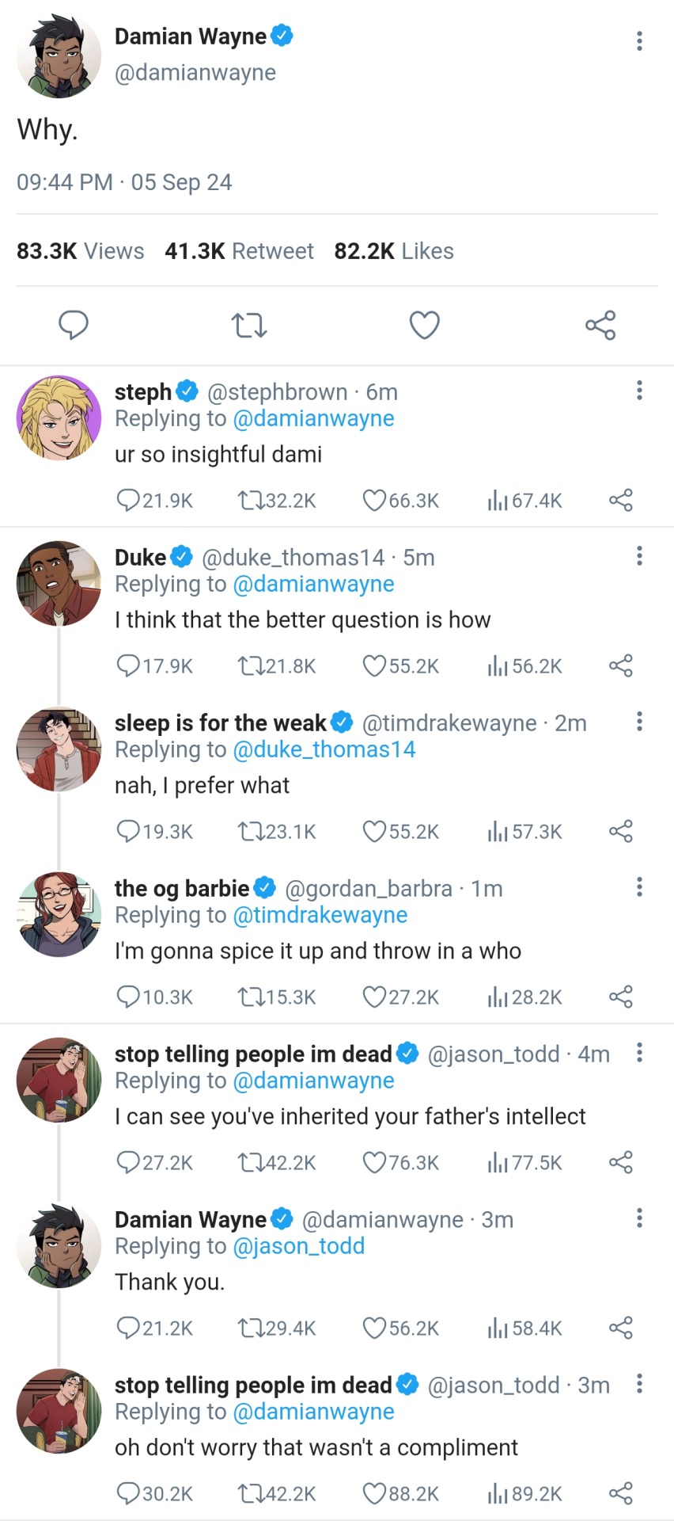Open the @jason_todd mention link
The image size is (674, 1521).
click(298, 1246)
